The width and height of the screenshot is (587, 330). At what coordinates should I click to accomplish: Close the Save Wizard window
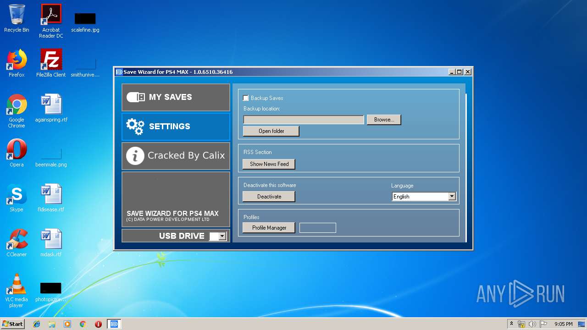[x=468, y=72]
